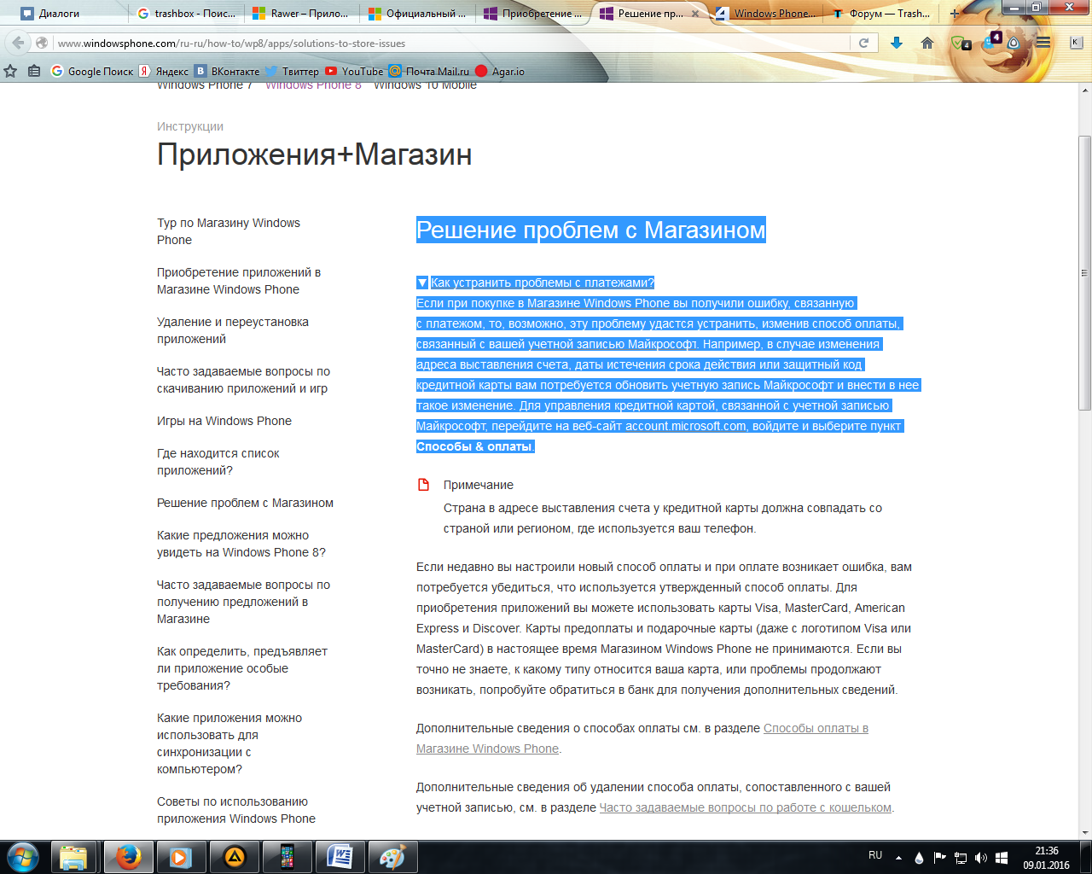Screen dimensions: 1092x874
Task: Open the ВКонтакте bookmark
Action: tap(227, 71)
